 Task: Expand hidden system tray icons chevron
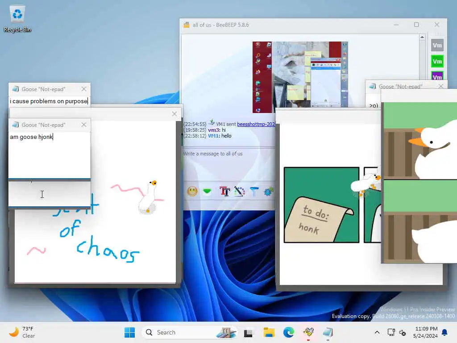(377, 332)
